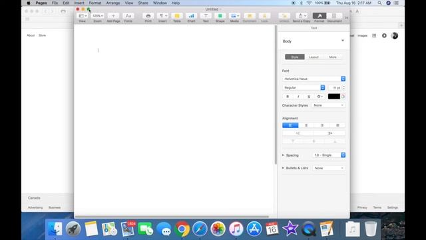The height and width of the screenshot is (240, 426).
Task: Open the Regular typeface dropdown
Action: pyautogui.click(x=304, y=87)
